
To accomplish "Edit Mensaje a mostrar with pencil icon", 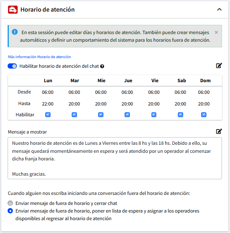I will (x=219, y=132).
